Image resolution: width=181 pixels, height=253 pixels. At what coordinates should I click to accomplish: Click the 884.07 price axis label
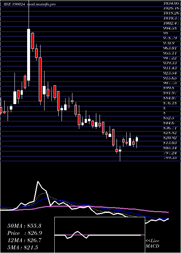[170, 98]
